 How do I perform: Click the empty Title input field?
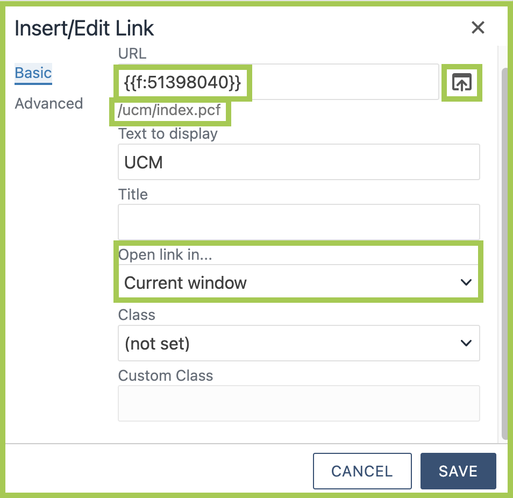298,222
